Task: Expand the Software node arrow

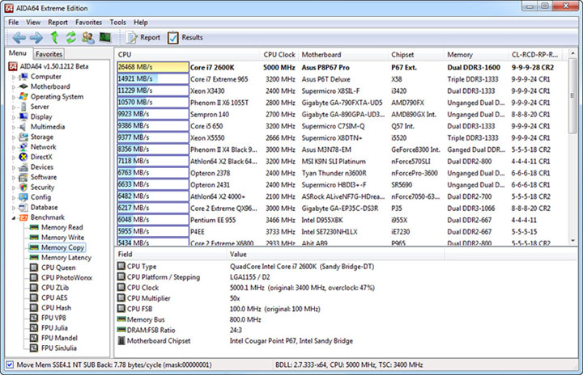Action: [14, 178]
